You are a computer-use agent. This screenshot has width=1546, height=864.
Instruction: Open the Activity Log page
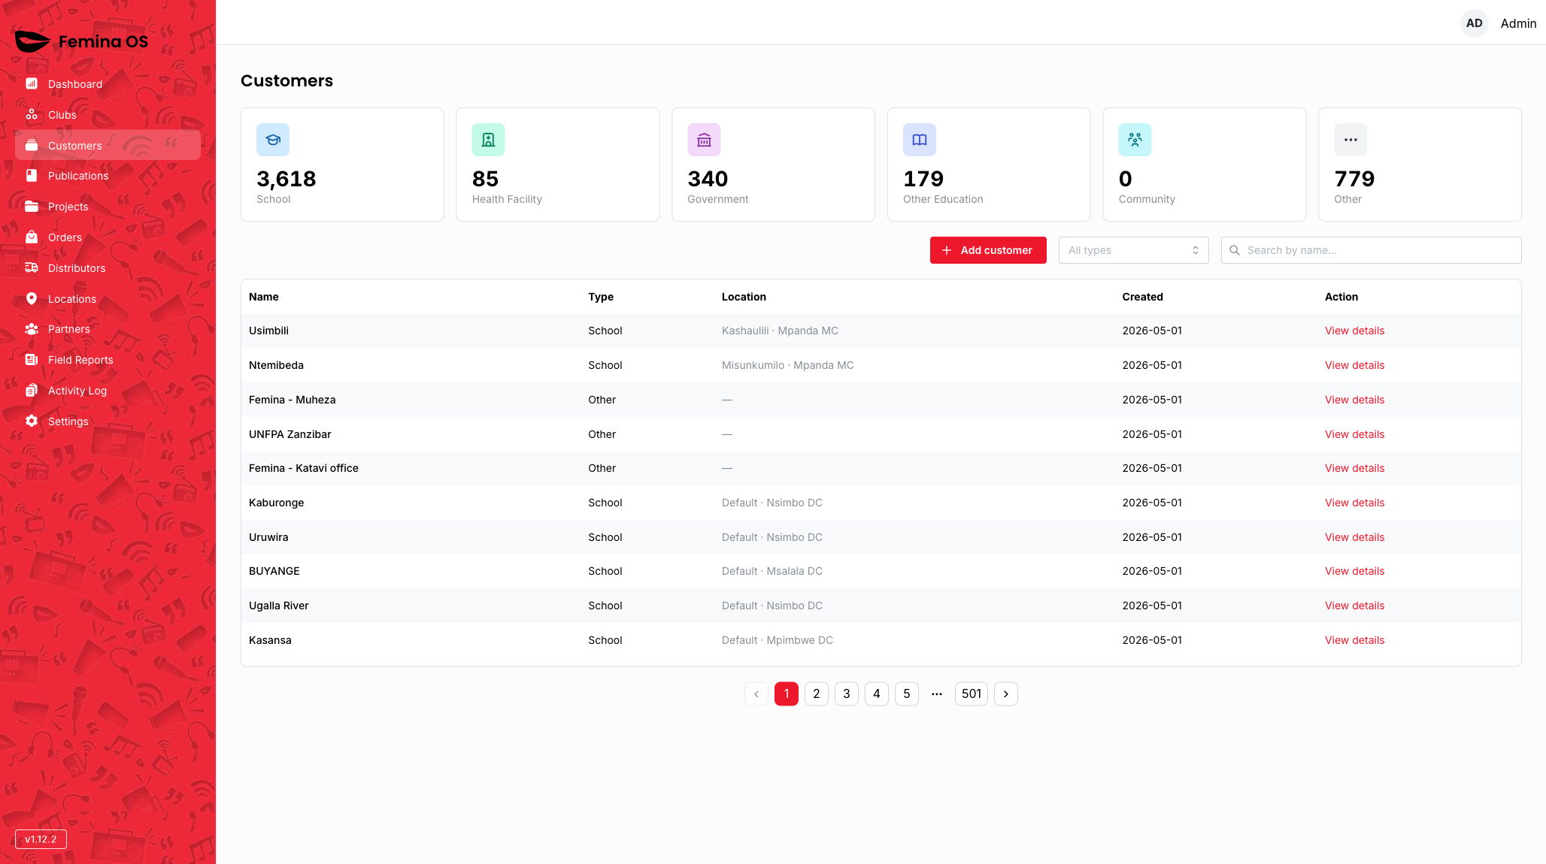(x=108, y=390)
